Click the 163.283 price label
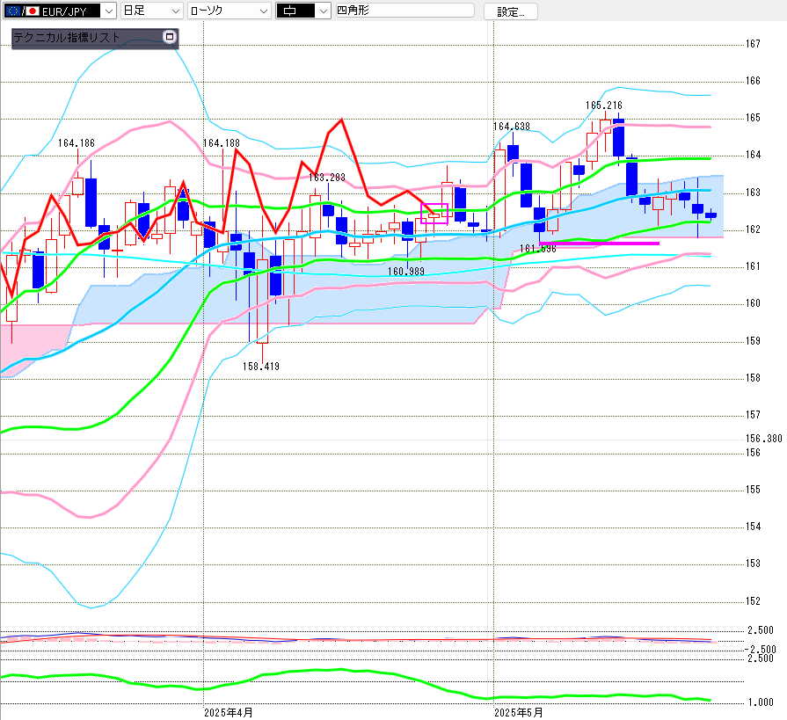 point(327,178)
